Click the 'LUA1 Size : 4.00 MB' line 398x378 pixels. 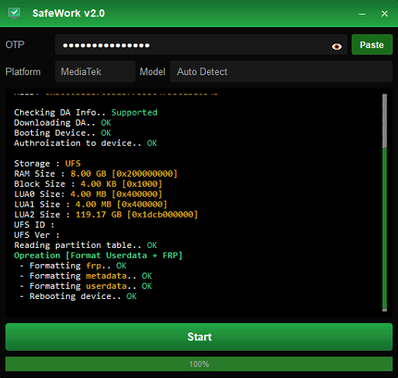click(x=91, y=204)
